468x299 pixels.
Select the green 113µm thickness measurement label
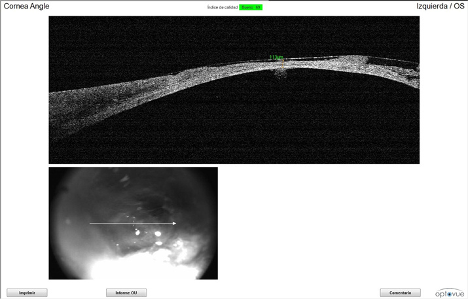[276, 58]
